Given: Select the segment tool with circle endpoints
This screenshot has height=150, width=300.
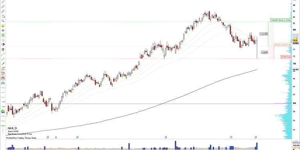Looking at the screenshot, I should 3,59.
